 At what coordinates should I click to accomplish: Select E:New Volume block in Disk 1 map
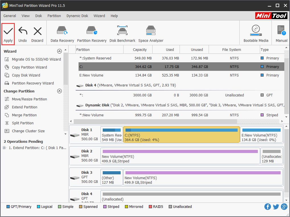[x=261, y=135]
